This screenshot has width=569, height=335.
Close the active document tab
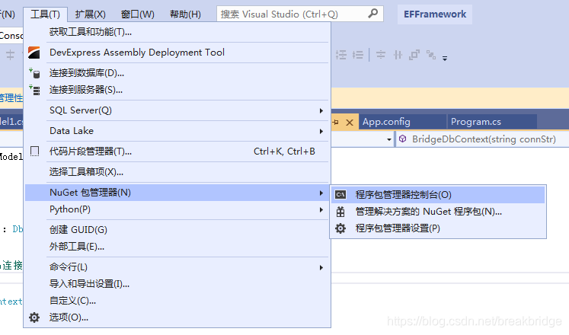point(350,123)
